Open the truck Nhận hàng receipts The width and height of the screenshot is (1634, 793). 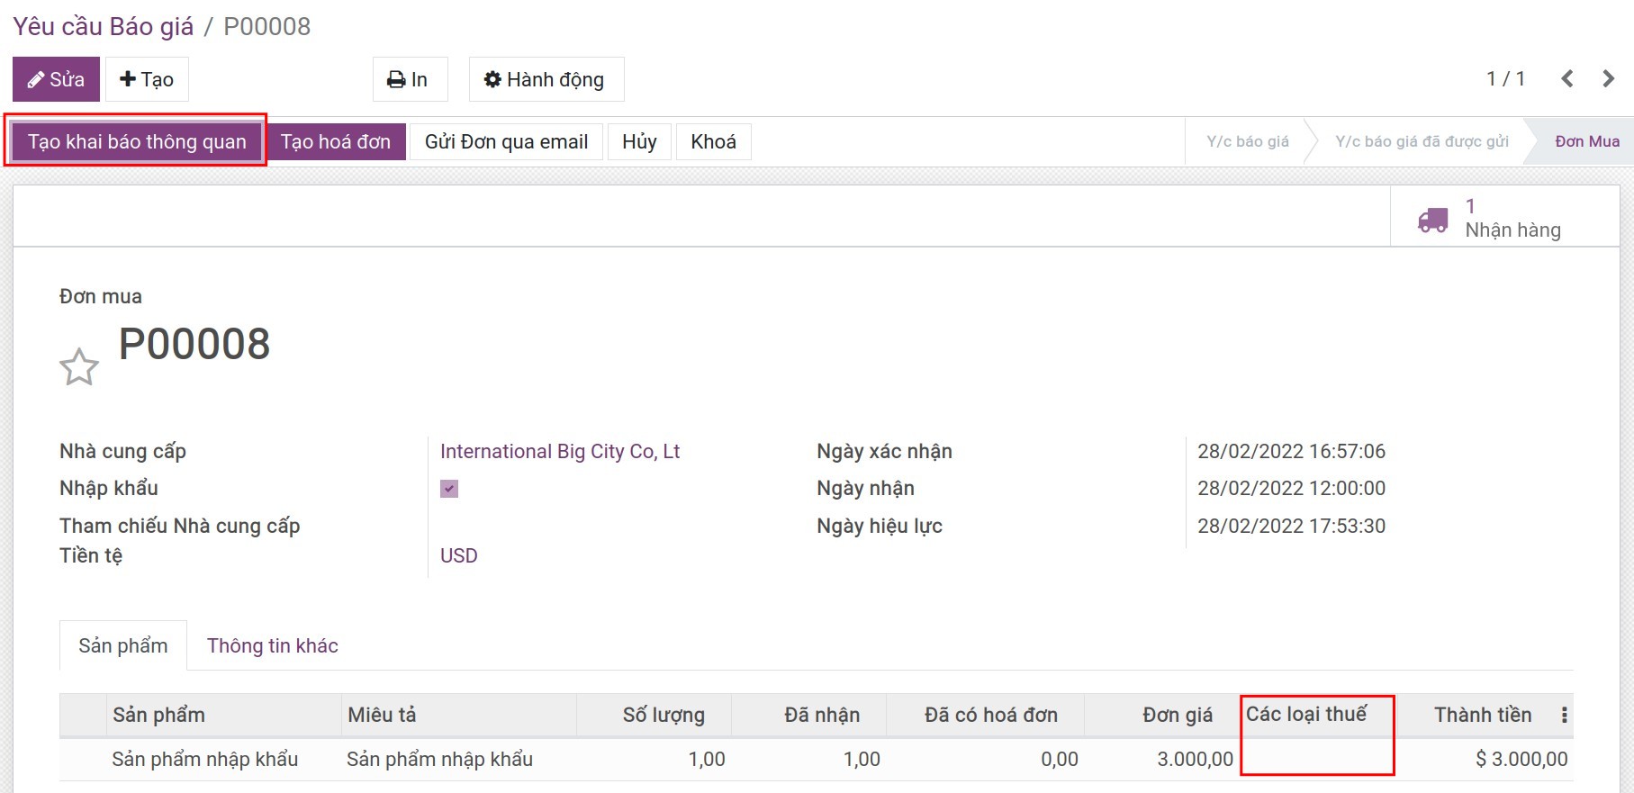click(x=1490, y=219)
